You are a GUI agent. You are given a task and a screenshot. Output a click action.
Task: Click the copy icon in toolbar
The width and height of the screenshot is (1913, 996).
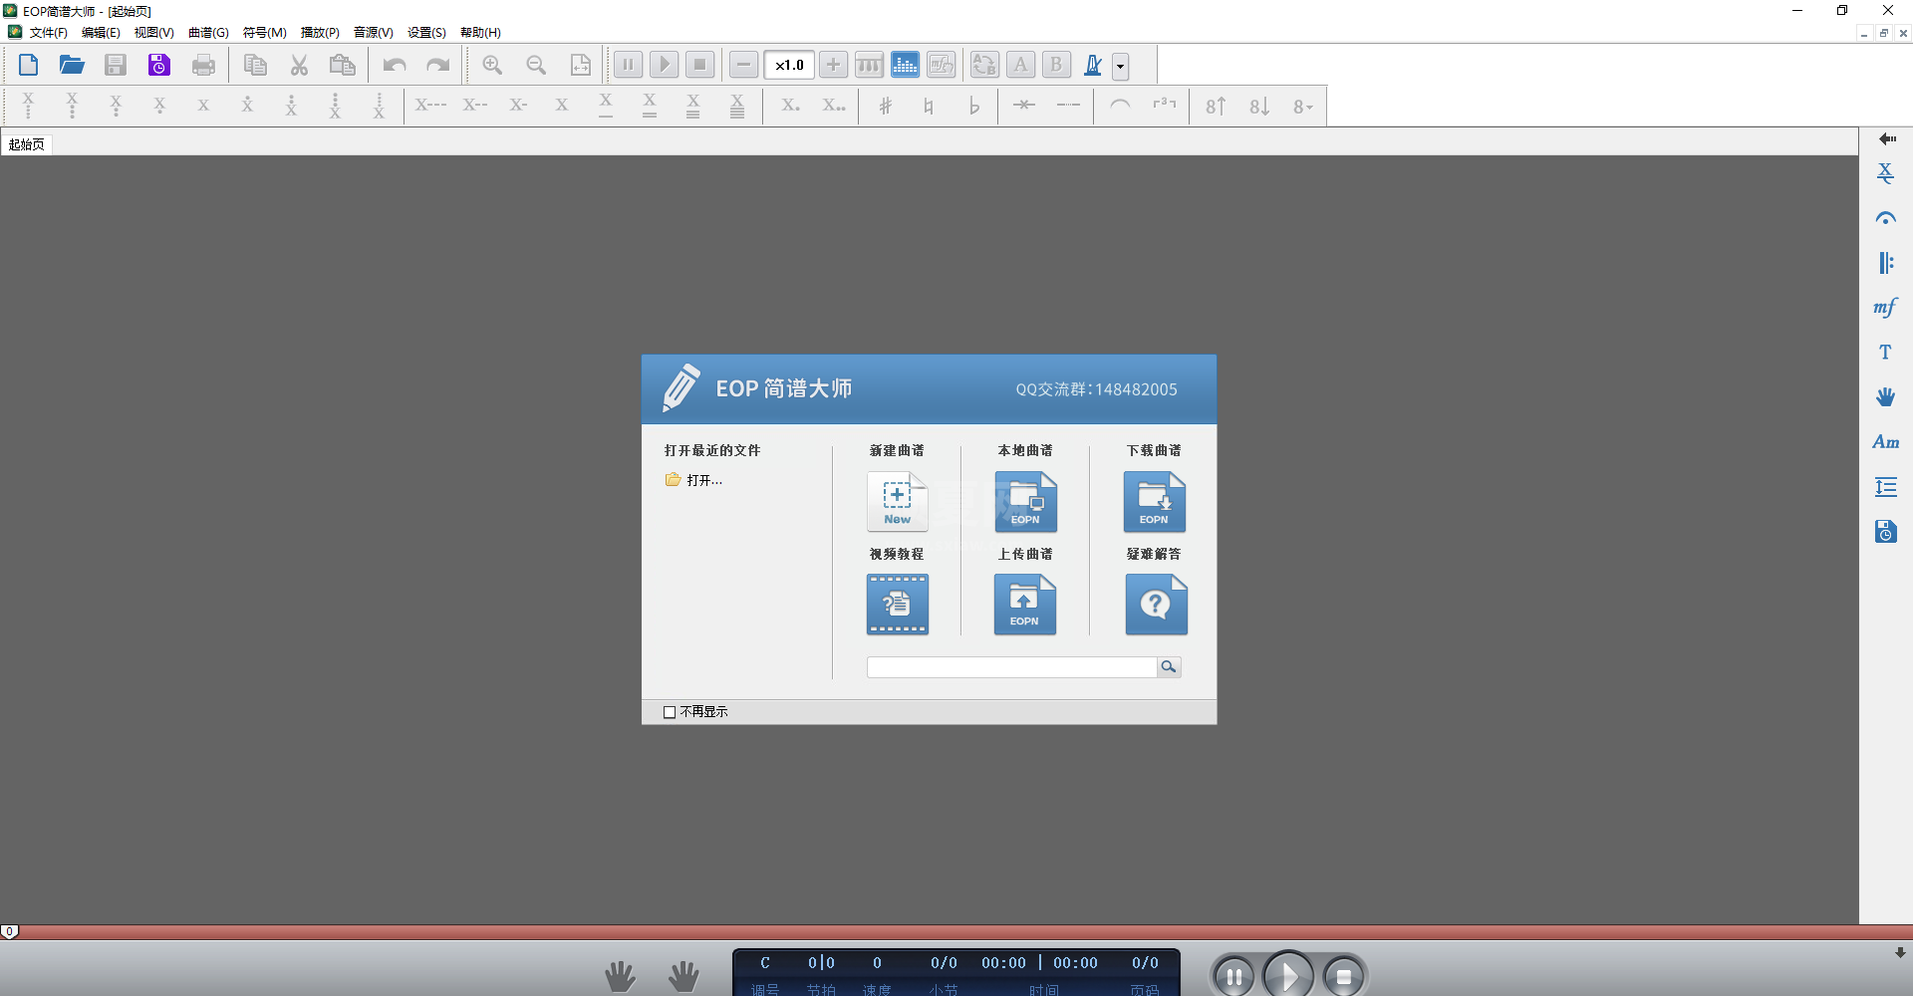pyautogui.click(x=255, y=66)
